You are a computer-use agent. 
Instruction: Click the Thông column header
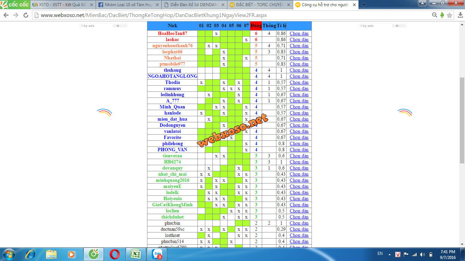269,26
